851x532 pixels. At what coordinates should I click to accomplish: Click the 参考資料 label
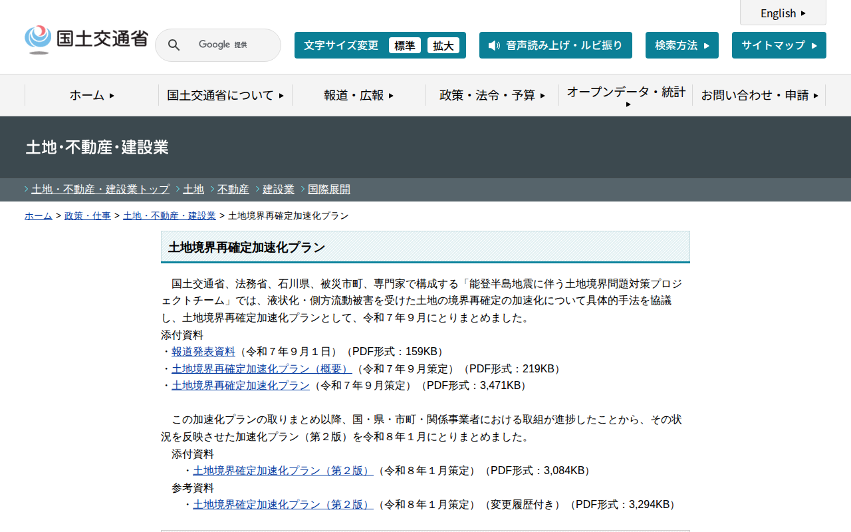click(193, 487)
